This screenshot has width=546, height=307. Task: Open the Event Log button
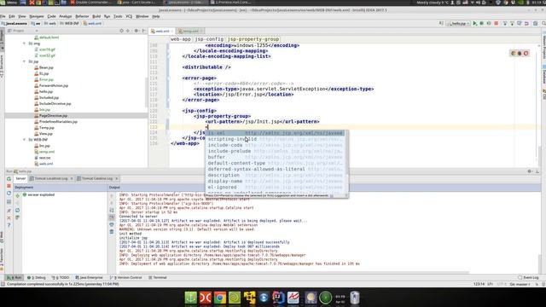(x=528, y=278)
